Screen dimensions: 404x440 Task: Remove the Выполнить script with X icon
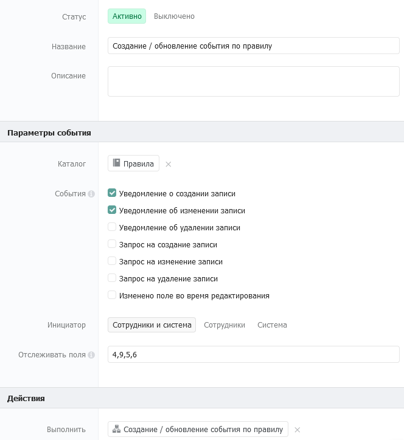298,430
